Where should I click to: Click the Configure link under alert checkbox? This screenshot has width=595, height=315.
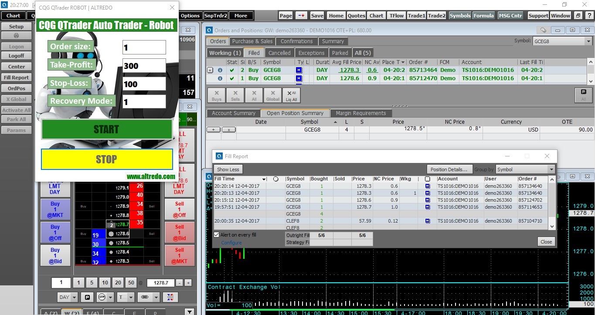point(231,243)
